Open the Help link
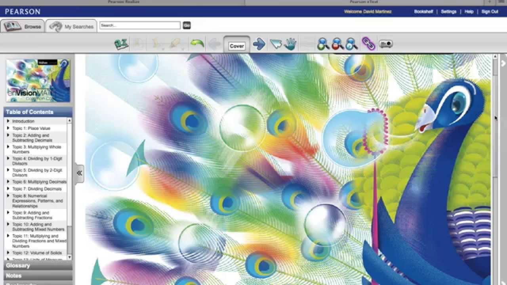 pyautogui.click(x=469, y=11)
